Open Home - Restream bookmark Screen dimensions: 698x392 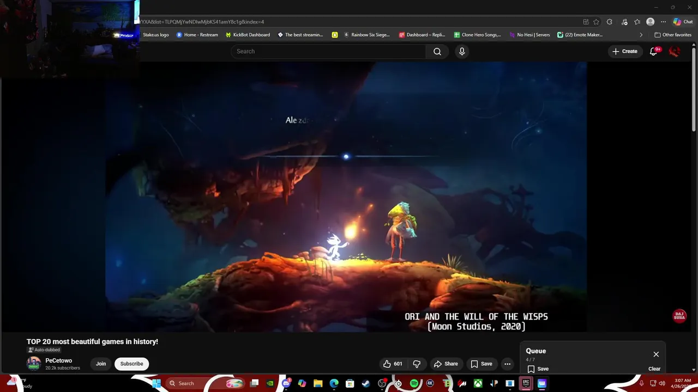click(197, 35)
